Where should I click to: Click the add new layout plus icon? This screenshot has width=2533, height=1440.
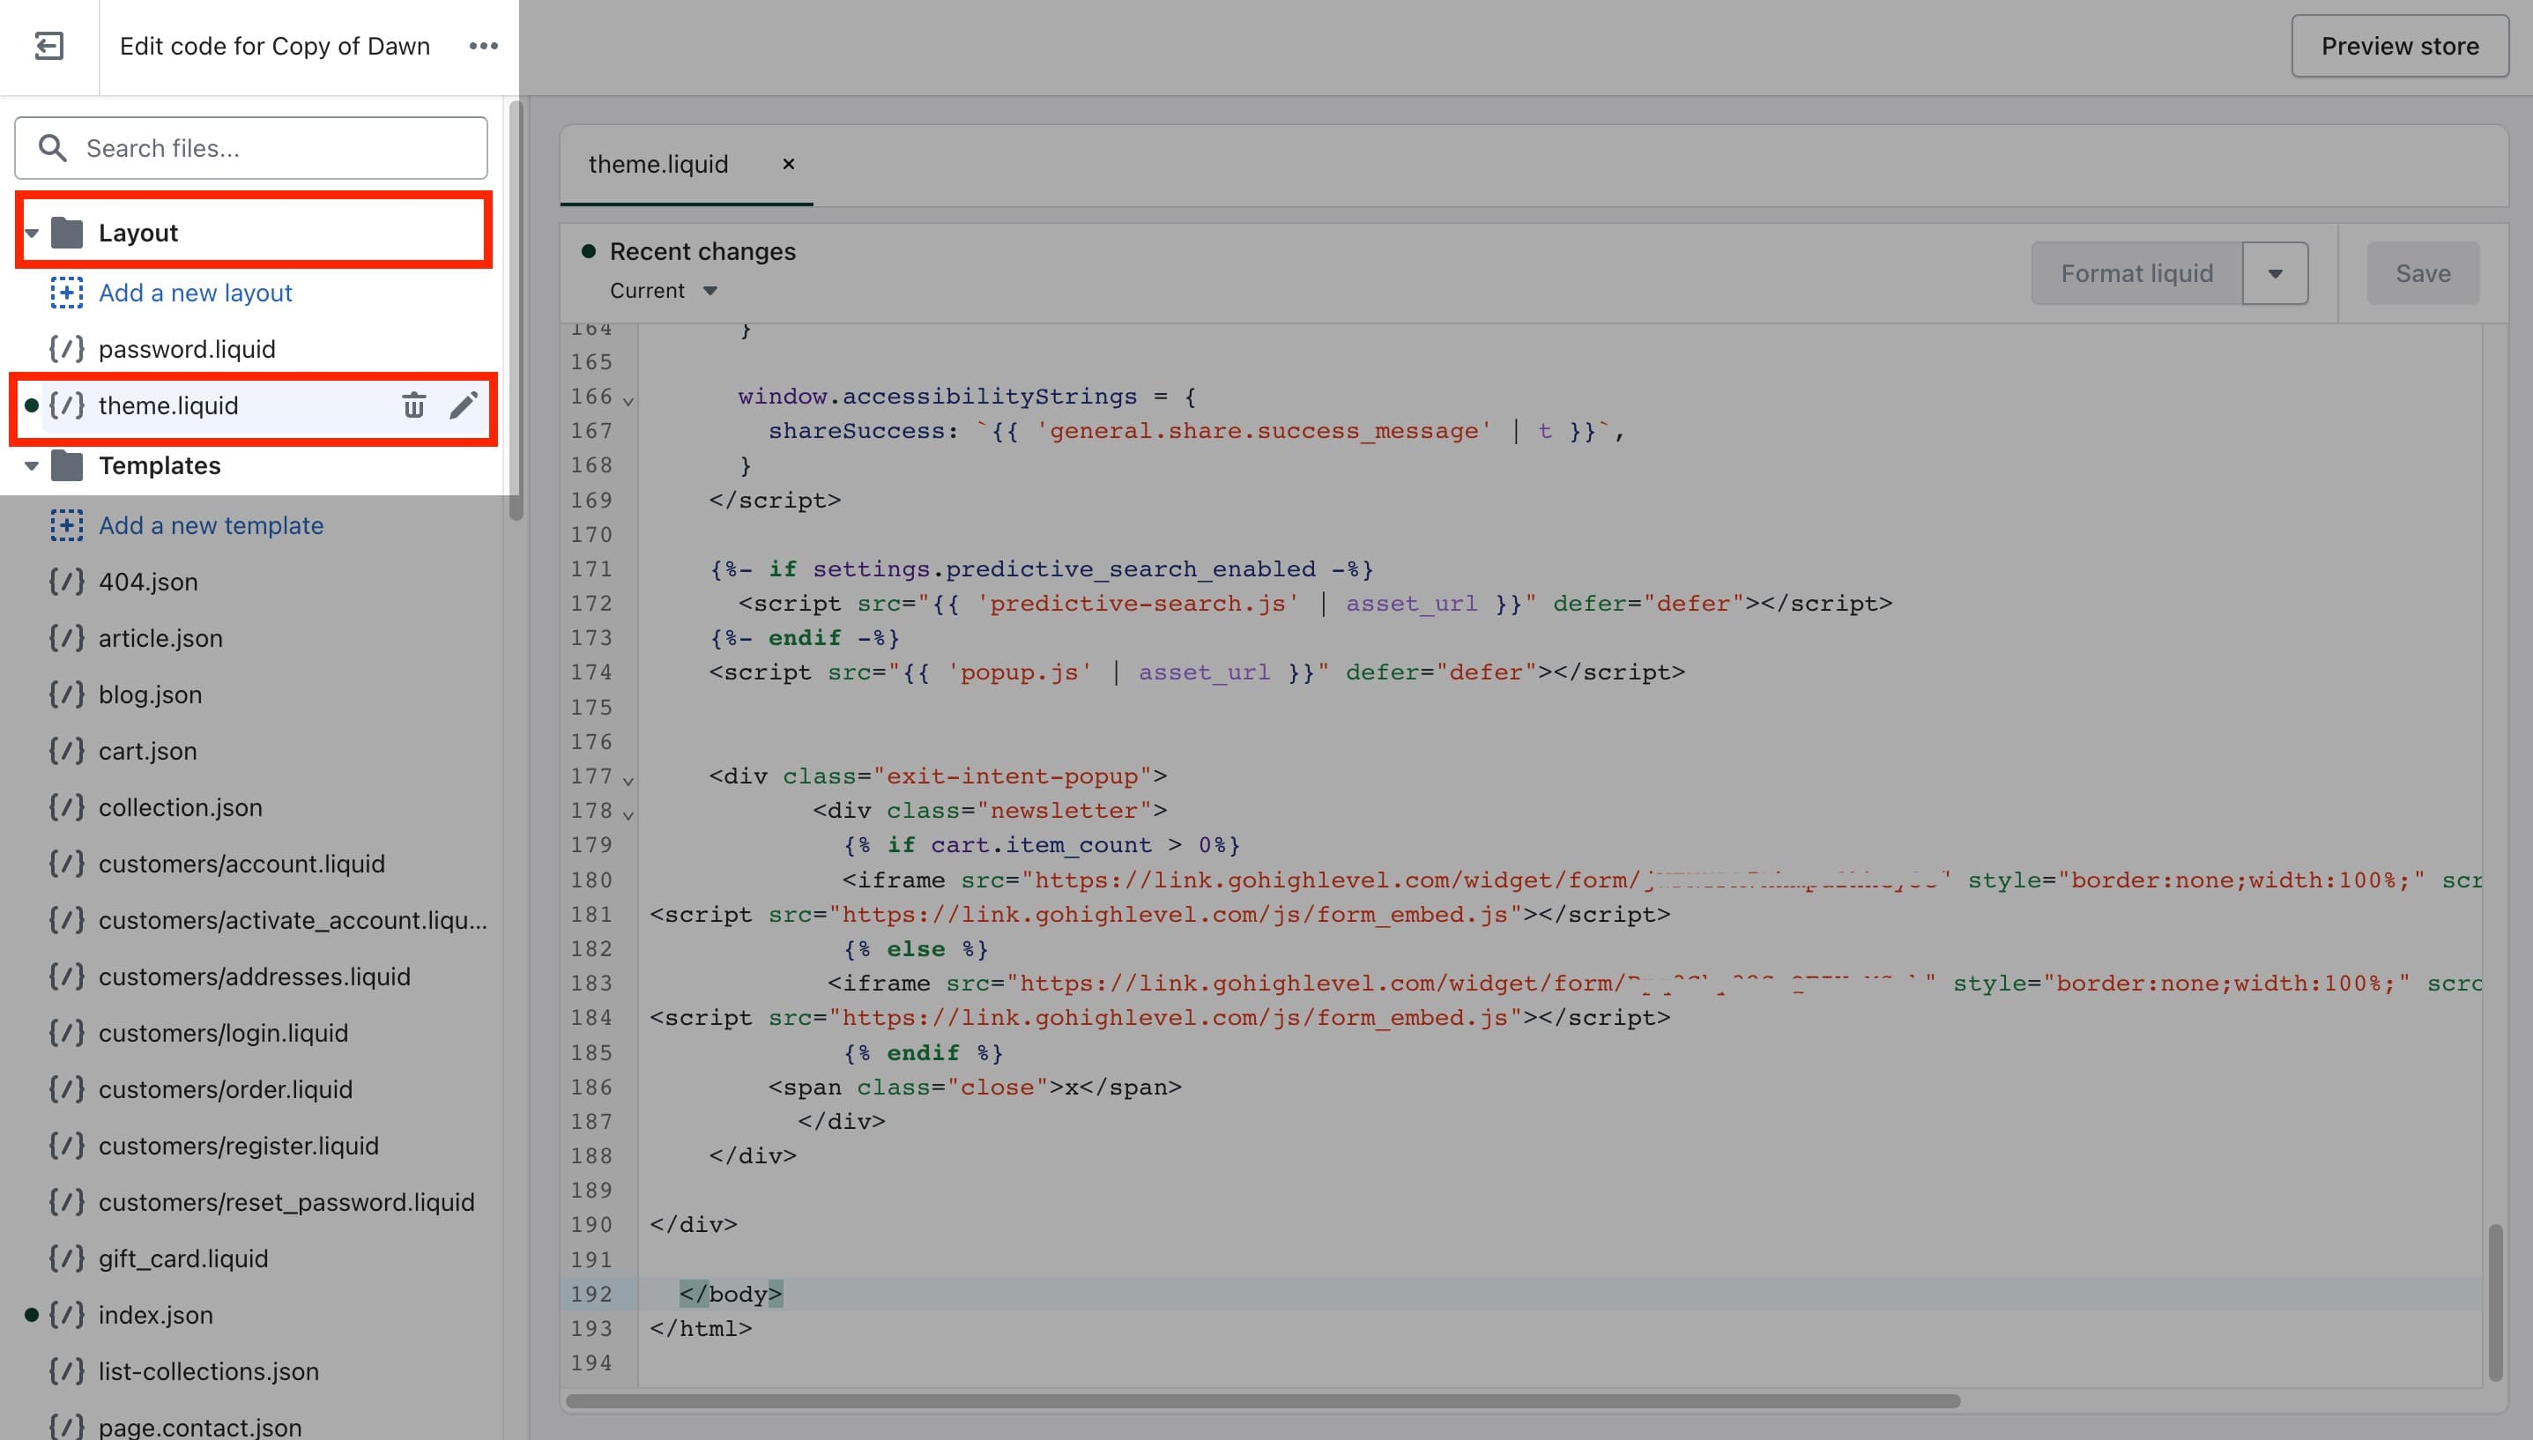click(x=66, y=293)
